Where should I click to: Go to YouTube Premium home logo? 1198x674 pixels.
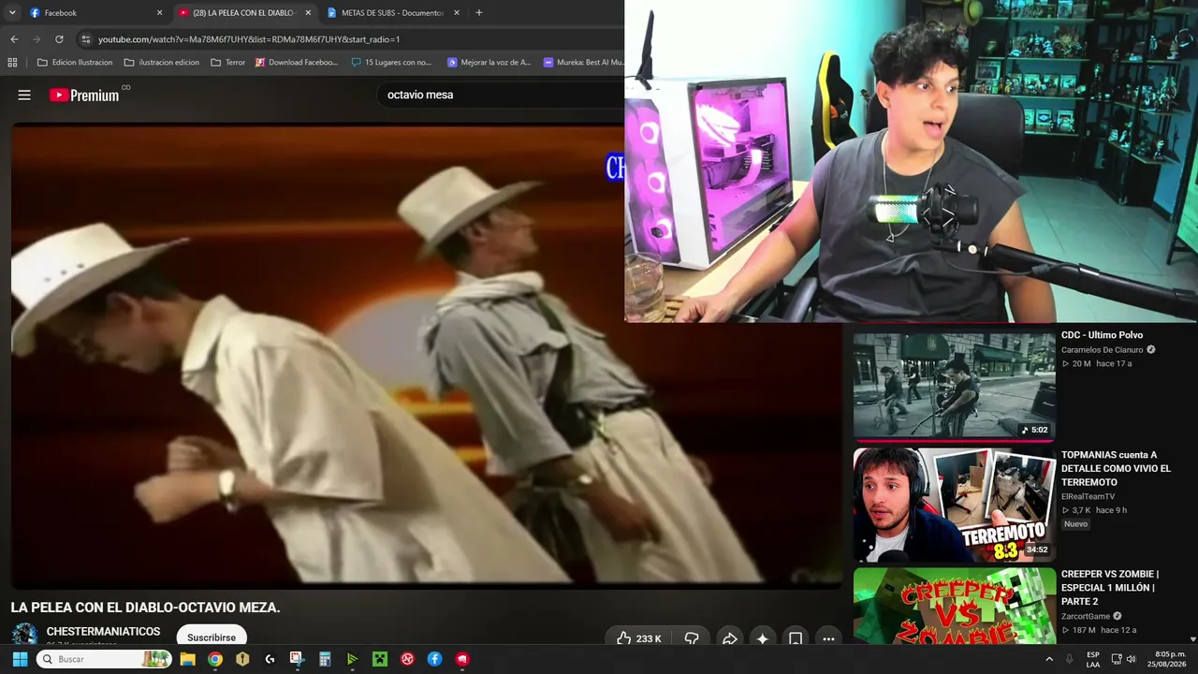tap(84, 95)
